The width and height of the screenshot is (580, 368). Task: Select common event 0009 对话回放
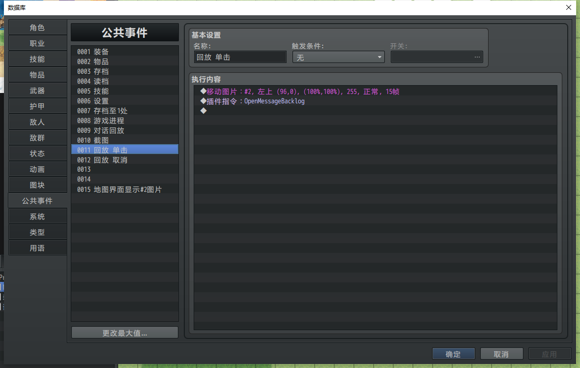[x=125, y=130]
